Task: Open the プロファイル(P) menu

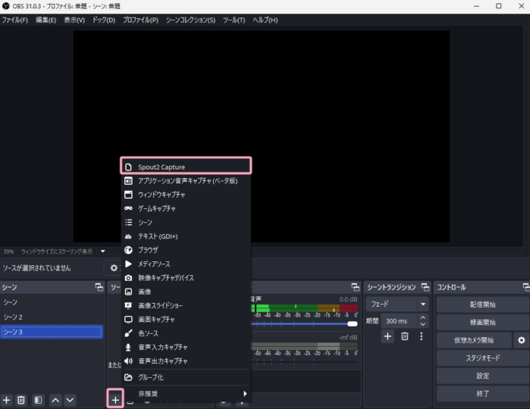Action: click(140, 20)
